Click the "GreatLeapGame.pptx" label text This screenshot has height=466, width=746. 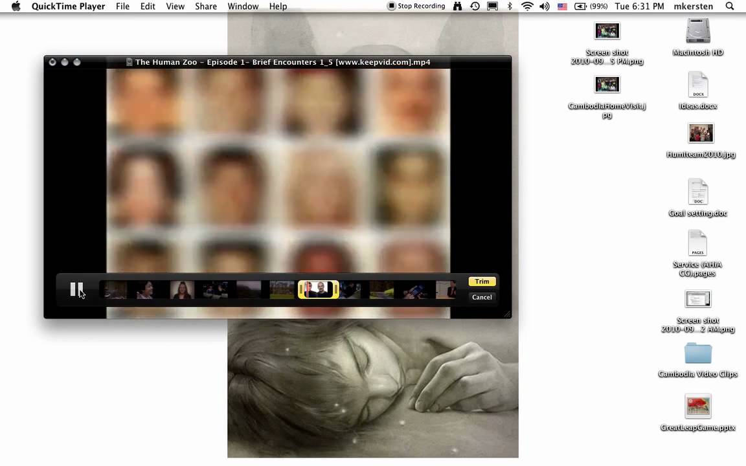(x=698, y=427)
